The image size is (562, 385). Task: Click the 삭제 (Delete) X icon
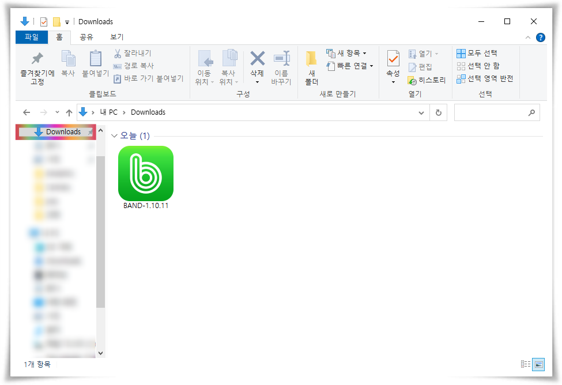[x=257, y=58]
